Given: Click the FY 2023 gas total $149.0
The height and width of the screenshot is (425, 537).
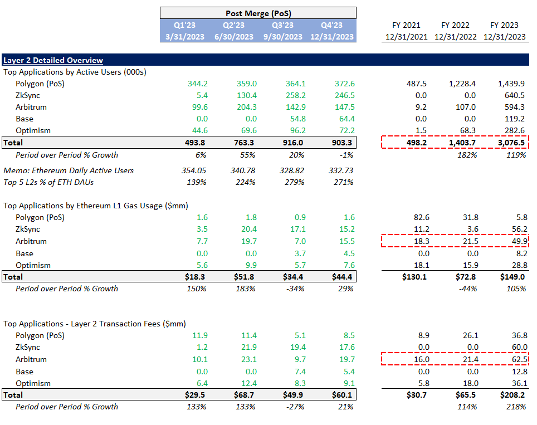Looking at the screenshot, I should click(512, 277).
